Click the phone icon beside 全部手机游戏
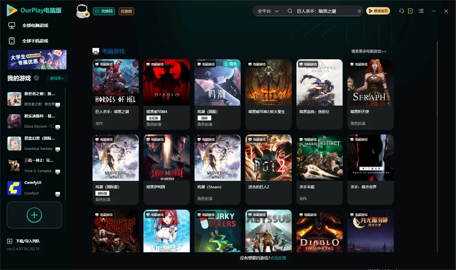The image size is (456, 270). [x=12, y=41]
